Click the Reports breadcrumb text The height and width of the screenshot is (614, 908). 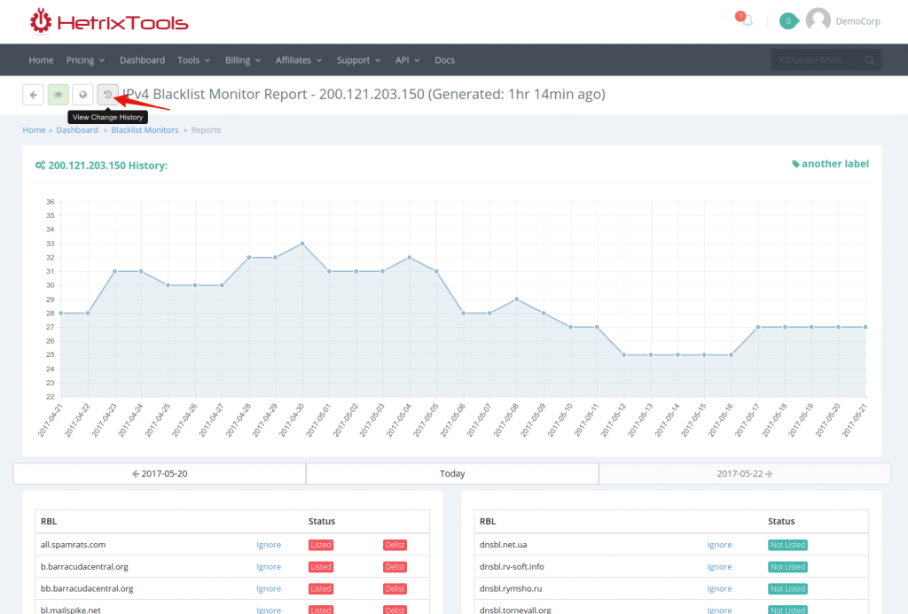(x=206, y=130)
